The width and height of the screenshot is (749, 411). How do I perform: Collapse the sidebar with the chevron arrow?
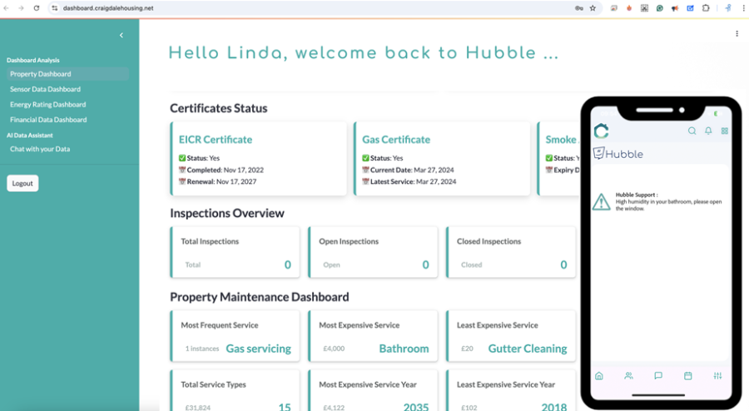coord(122,35)
